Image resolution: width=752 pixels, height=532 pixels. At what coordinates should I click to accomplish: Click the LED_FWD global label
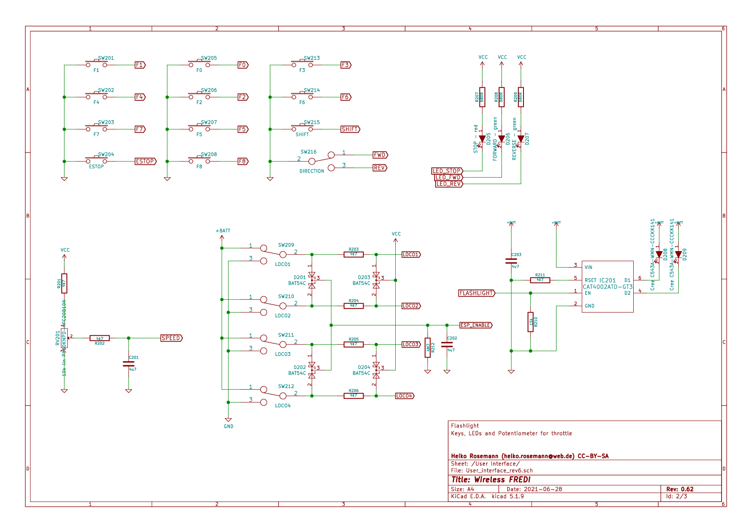click(x=449, y=177)
